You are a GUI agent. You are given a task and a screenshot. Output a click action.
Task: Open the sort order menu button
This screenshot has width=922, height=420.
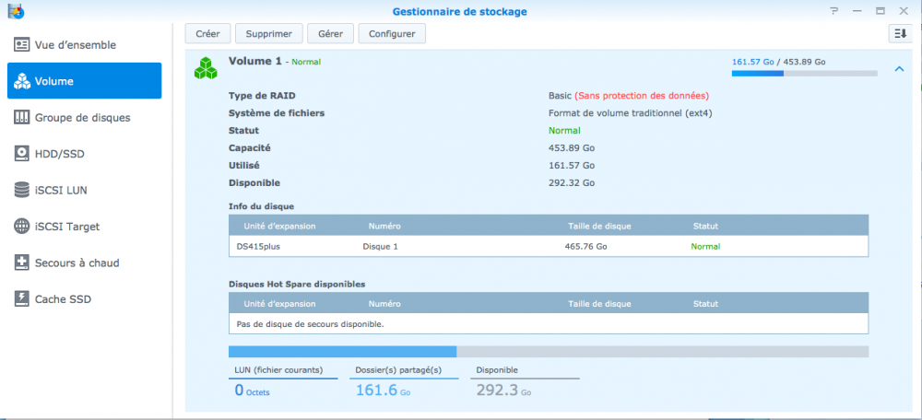899,34
